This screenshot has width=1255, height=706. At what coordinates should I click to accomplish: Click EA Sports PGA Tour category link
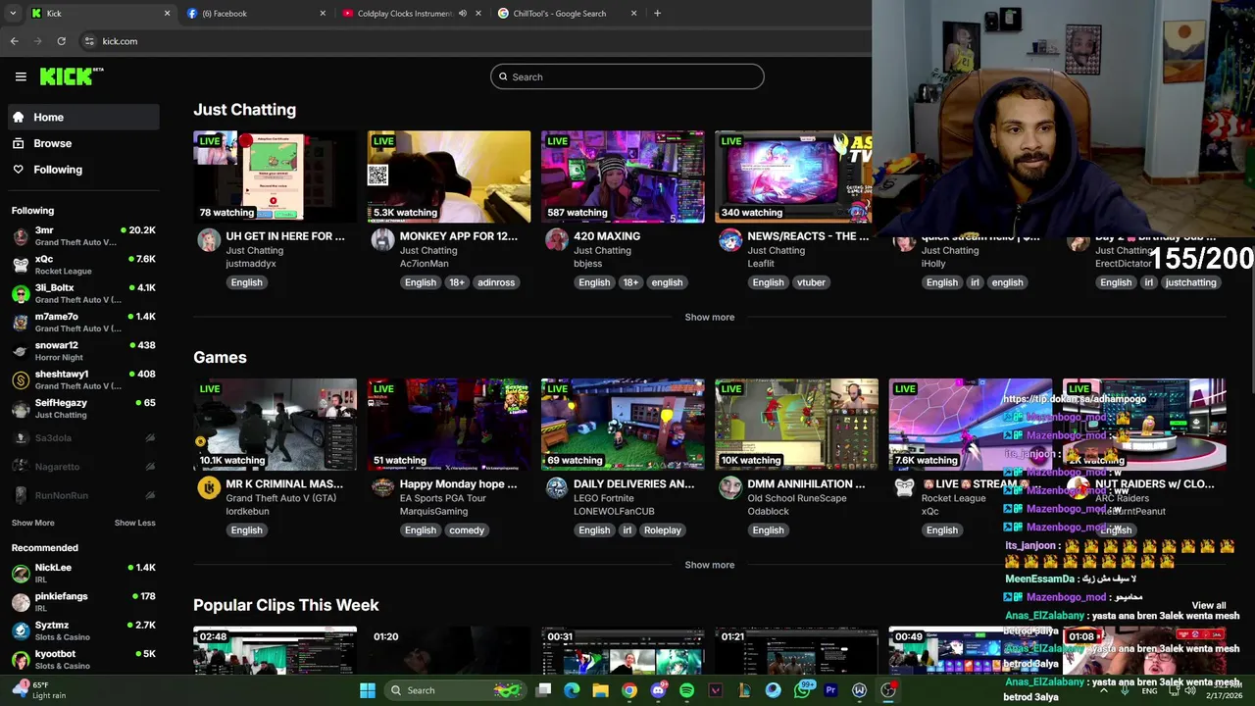[443, 498]
